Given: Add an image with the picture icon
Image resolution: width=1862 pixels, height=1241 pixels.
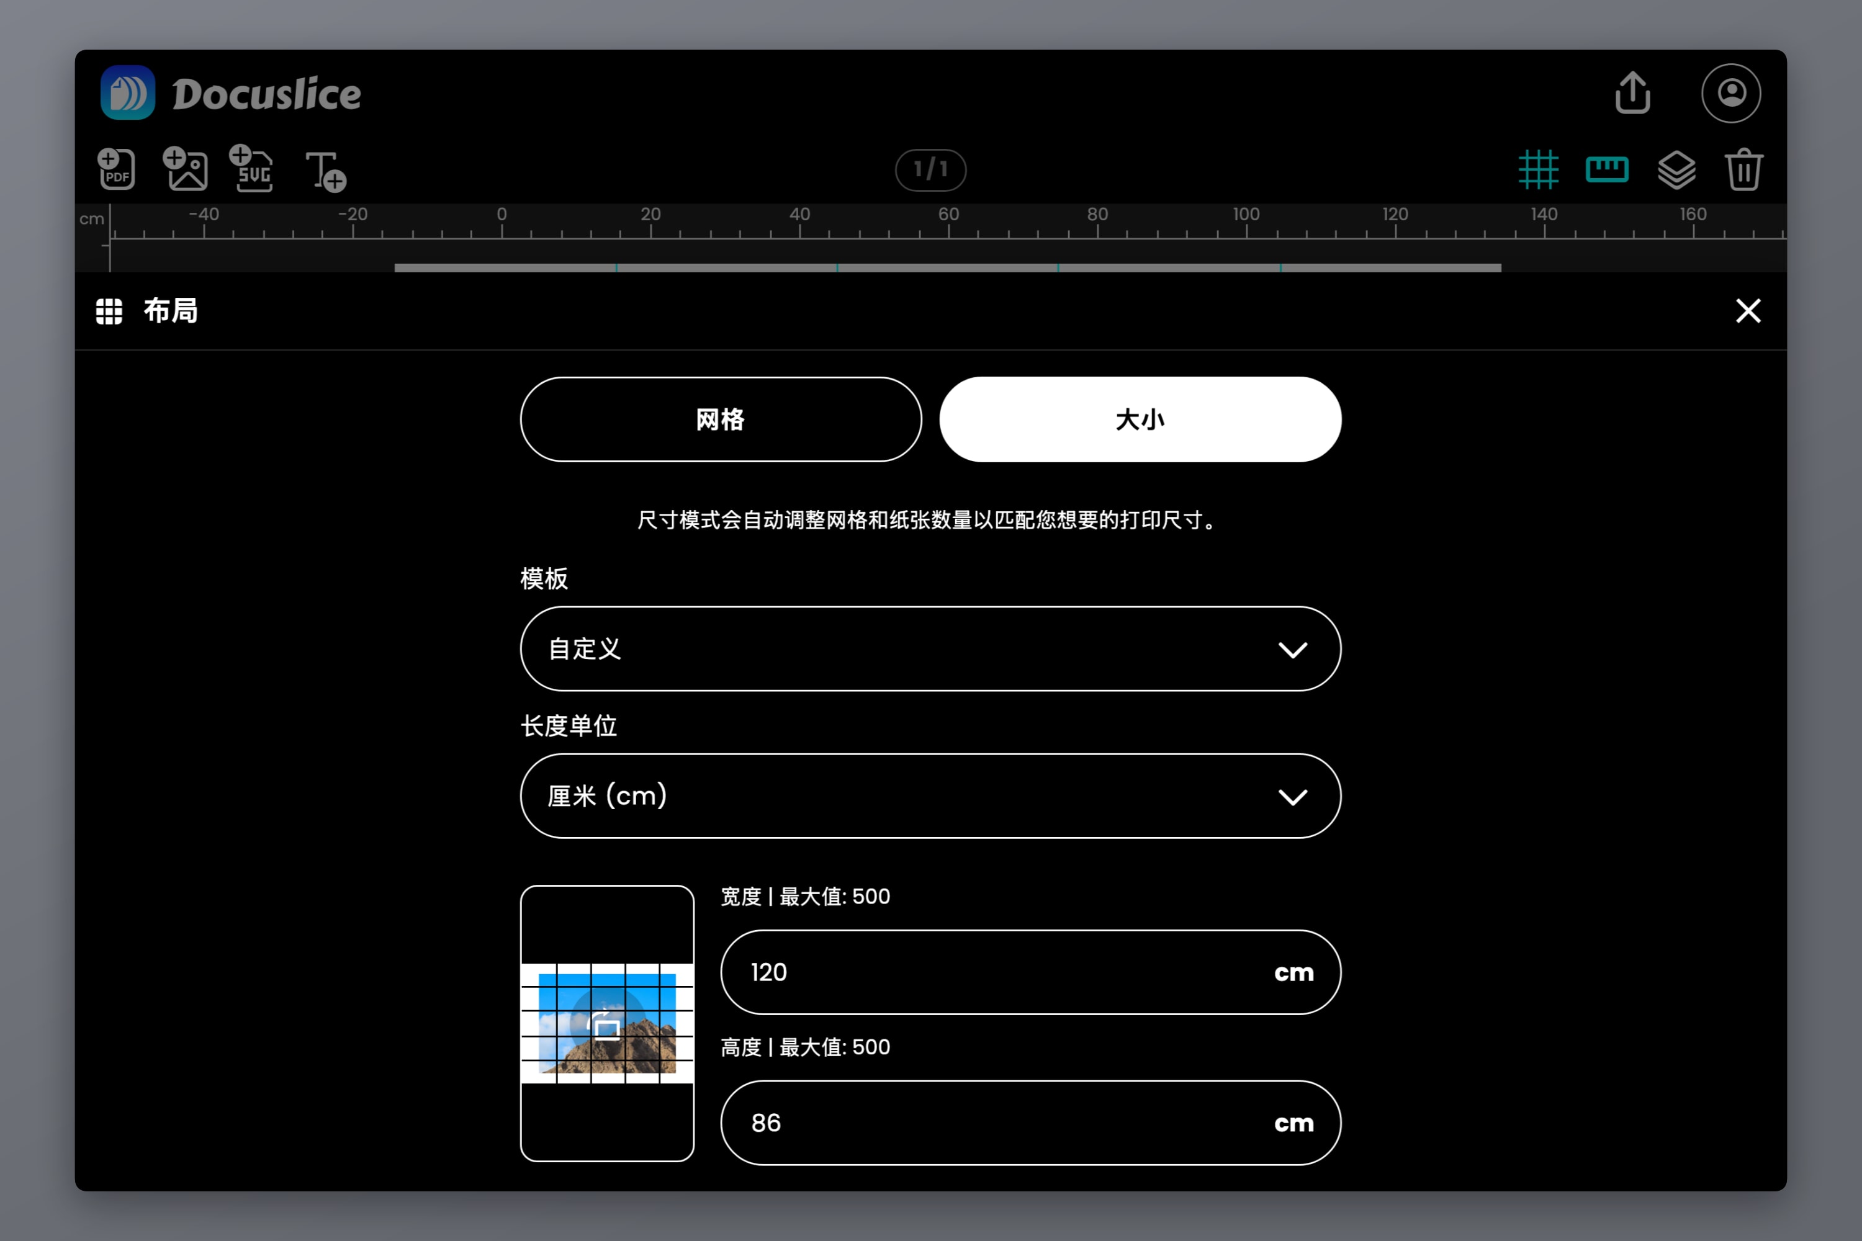Looking at the screenshot, I should (x=185, y=169).
